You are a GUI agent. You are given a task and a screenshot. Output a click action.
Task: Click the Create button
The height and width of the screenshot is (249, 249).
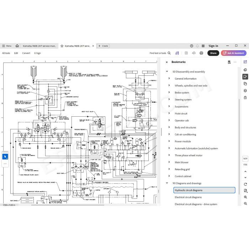[103, 46]
